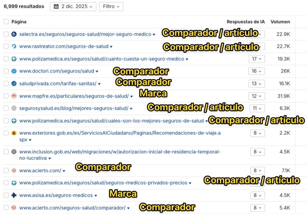
Task: Open polizamedica cuanto-cuesta-un-seguro-medico link
Action: tap(102, 59)
